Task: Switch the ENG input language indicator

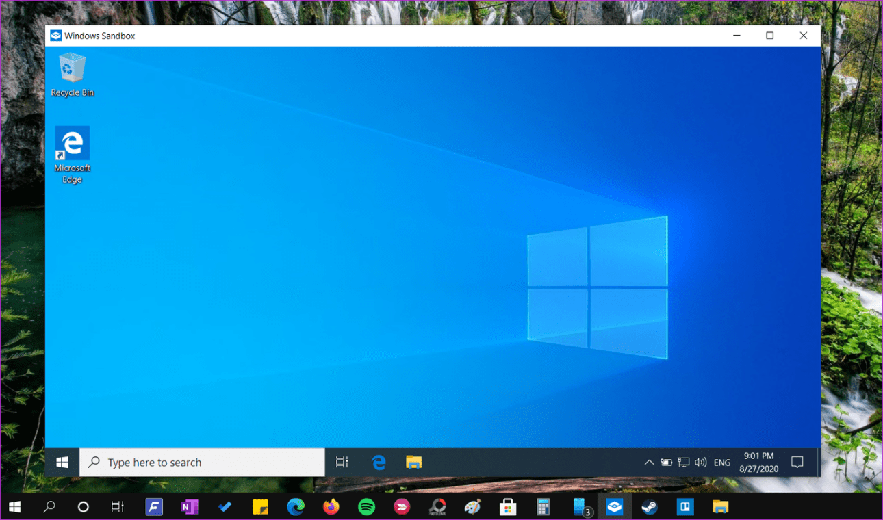Action: pos(722,463)
